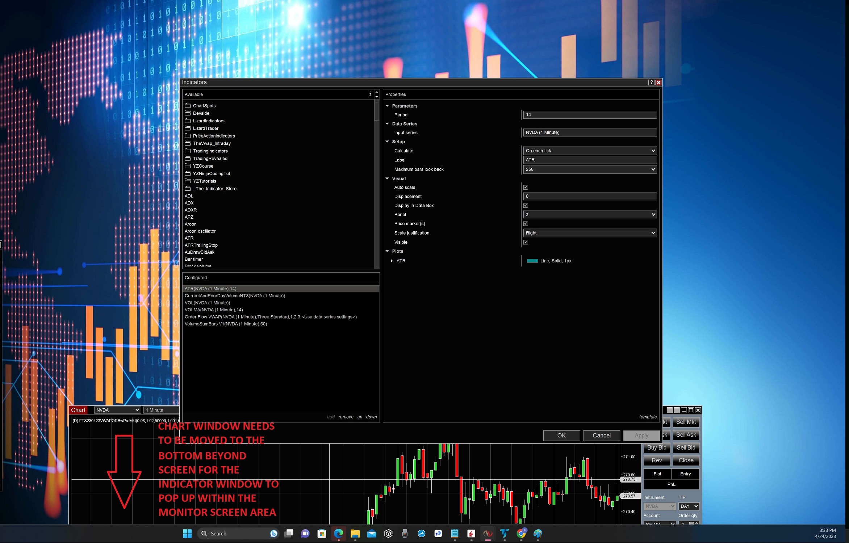Image resolution: width=849 pixels, height=543 pixels.
Task: Click the info 'i' icon in Available panel
Action: [370, 94]
